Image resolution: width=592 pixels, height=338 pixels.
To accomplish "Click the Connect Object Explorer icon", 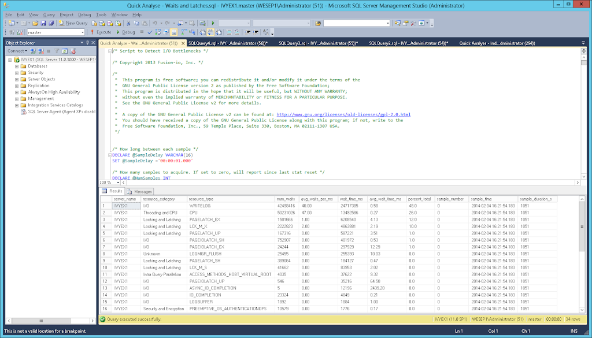I will [x=33, y=51].
